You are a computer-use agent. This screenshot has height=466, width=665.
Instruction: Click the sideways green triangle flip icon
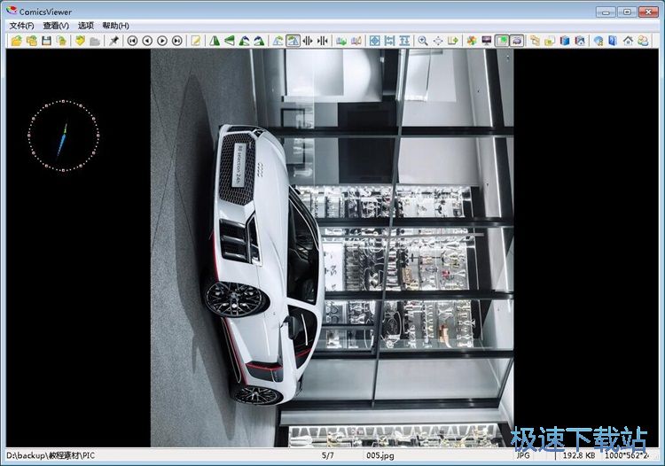229,41
